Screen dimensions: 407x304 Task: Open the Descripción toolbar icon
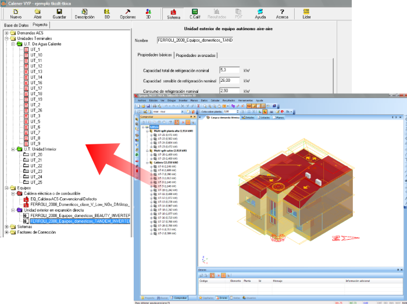[x=85, y=14]
